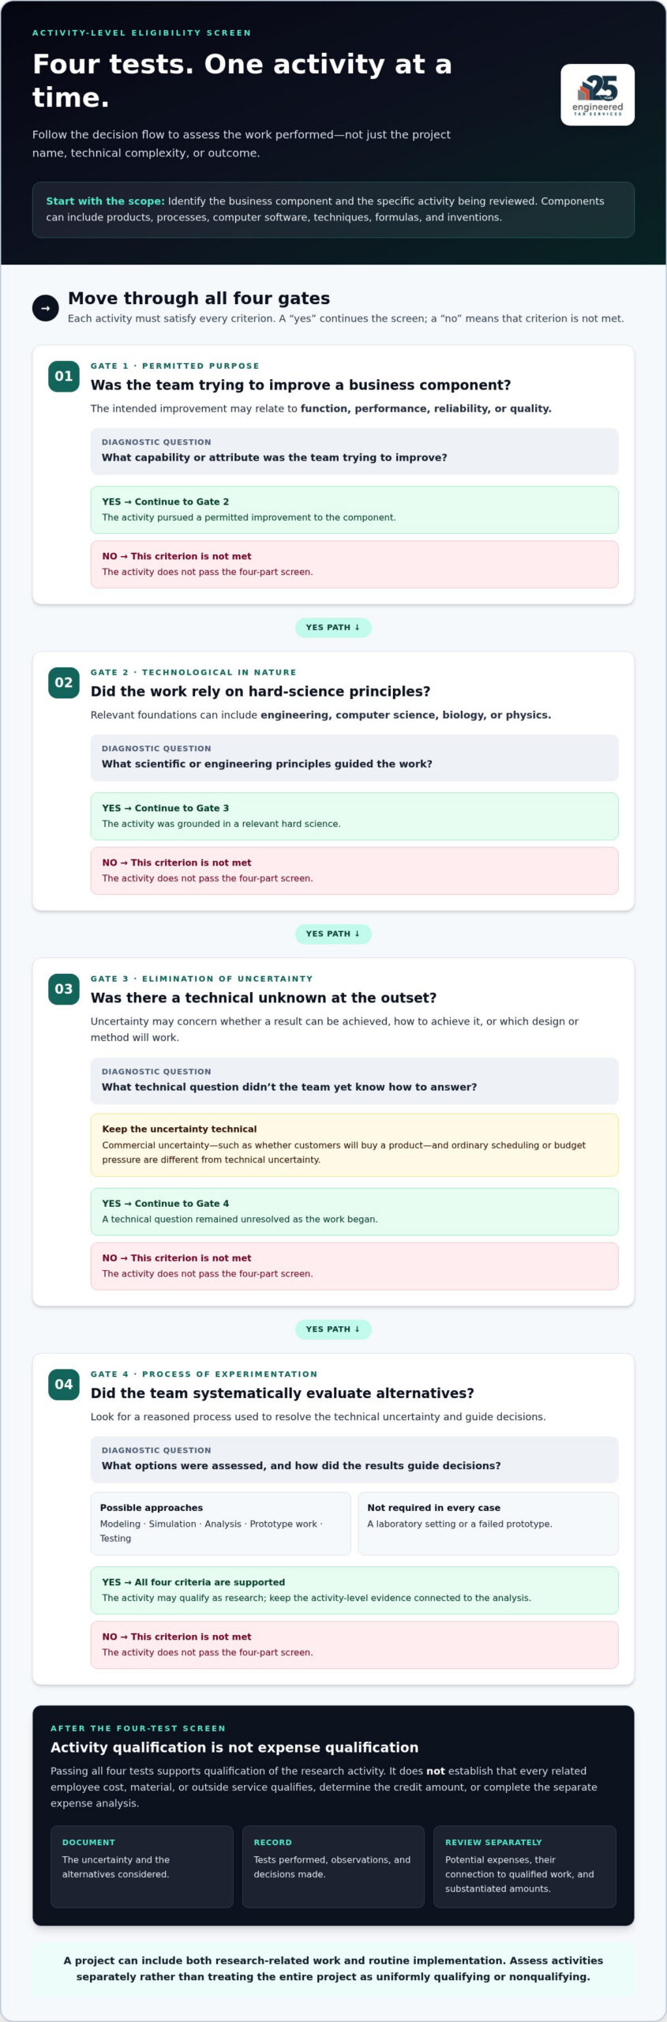This screenshot has width=667, height=2022.
Task: Select the 'Possible approaches' card
Action: click(x=220, y=1524)
